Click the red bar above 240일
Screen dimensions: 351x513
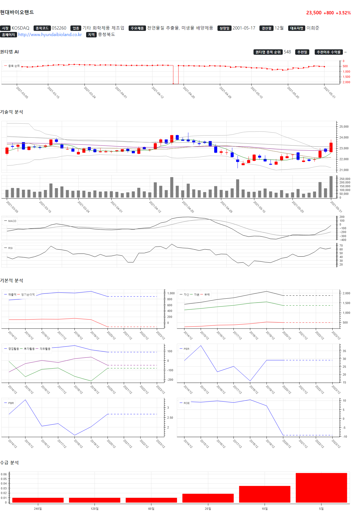click(x=38, y=500)
